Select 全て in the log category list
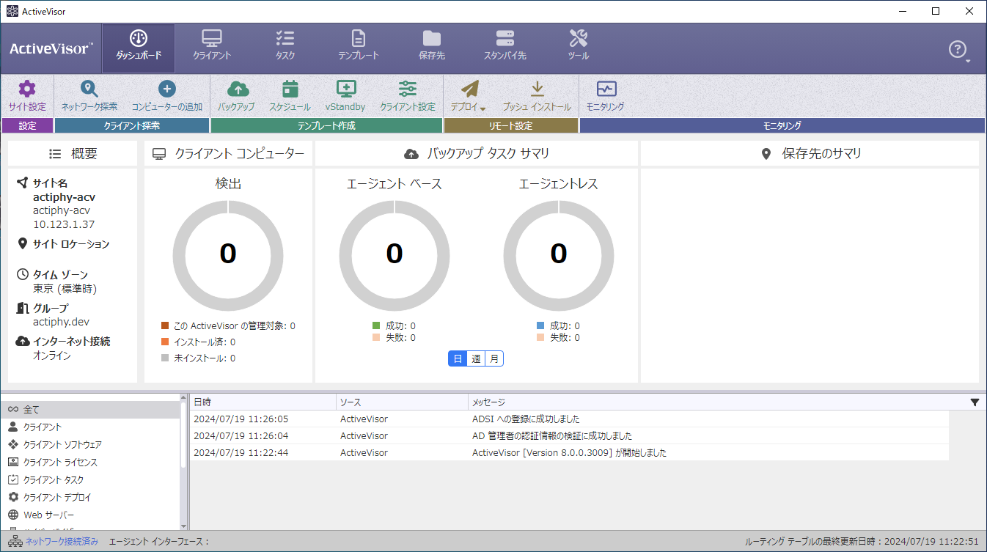This screenshot has height=552, width=987. point(90,409)
